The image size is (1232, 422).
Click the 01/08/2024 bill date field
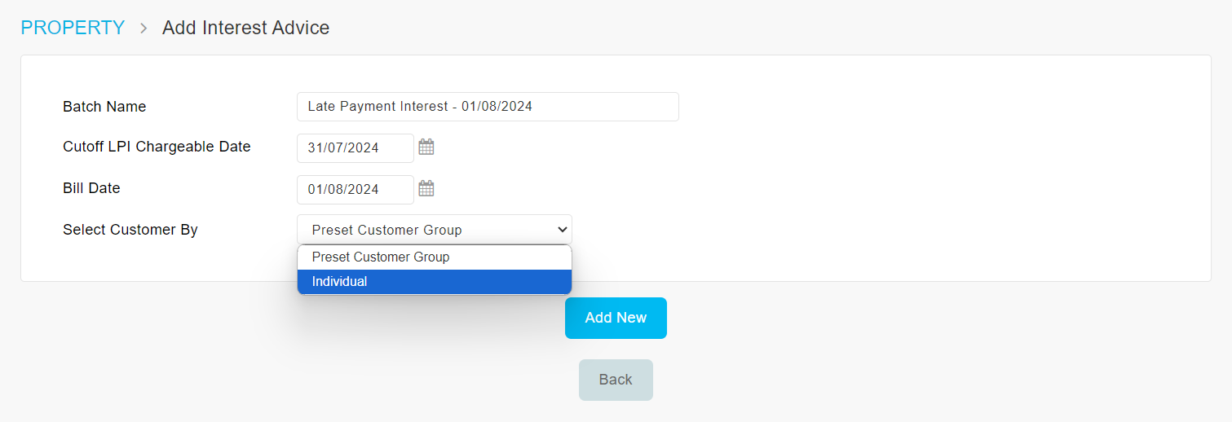pyautogui.click(x=355, y=190)
